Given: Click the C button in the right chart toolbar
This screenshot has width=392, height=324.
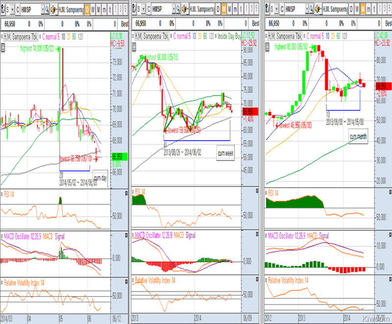Looking at the screenshot, I should pos(282,9).
